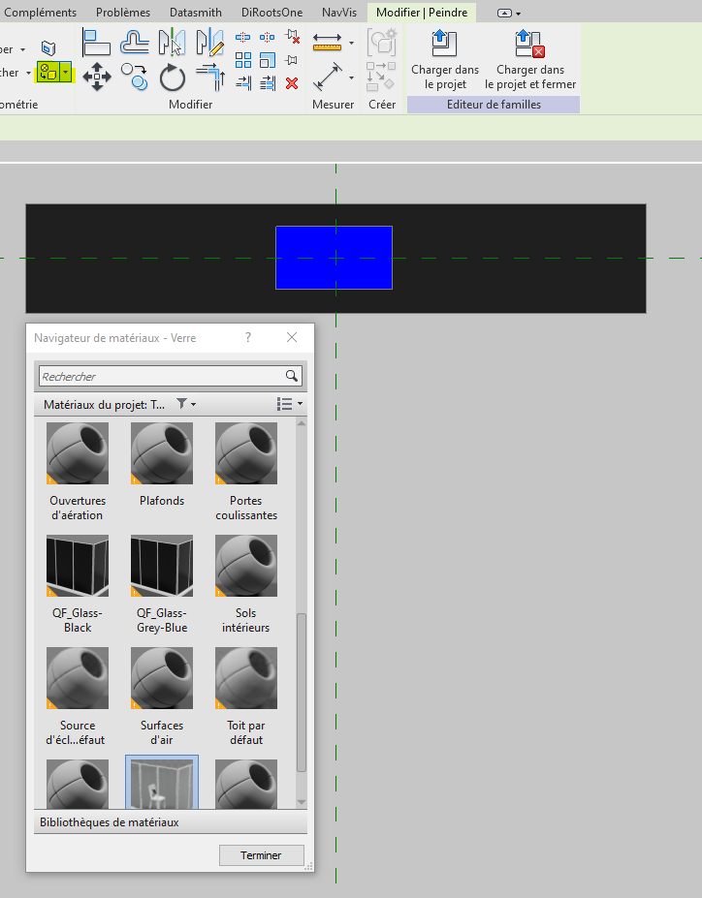The image size is (702, 898).
Task: Pick the Copy tool icon
Action: pyautogui.click(x=135, y=77)
